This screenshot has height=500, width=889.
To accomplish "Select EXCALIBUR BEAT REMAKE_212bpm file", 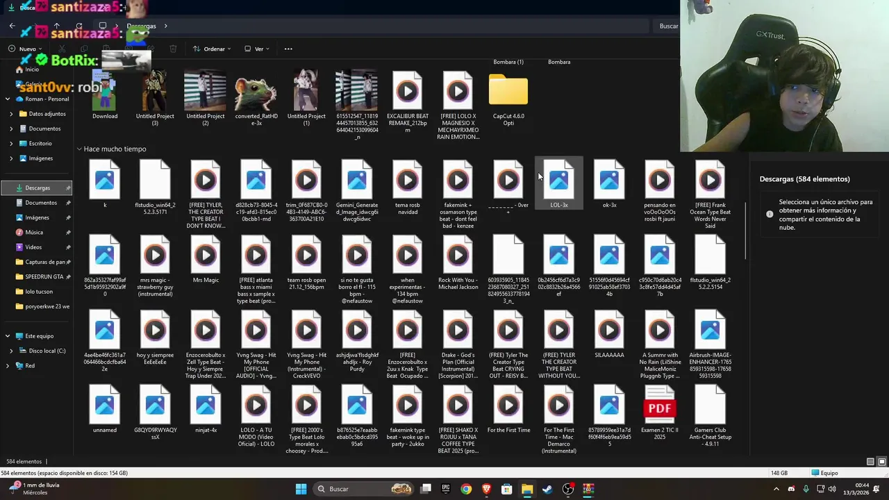I will tap(408, 102).
